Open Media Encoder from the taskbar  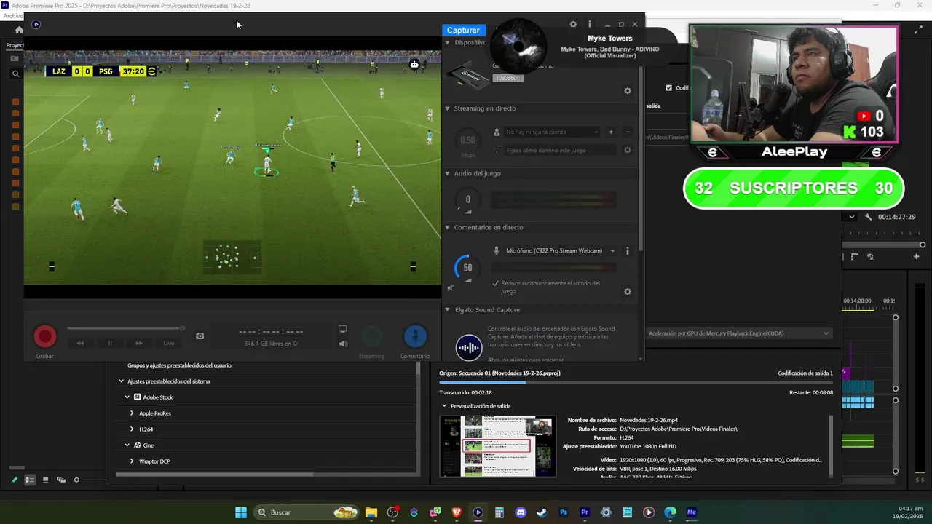(x=692, y=512)
